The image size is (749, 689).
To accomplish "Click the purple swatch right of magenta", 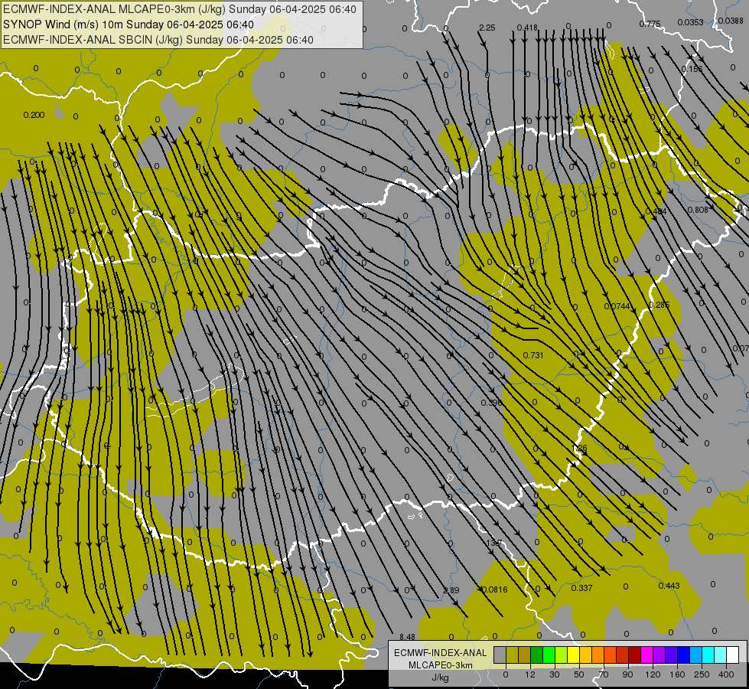I will (659, 655).
